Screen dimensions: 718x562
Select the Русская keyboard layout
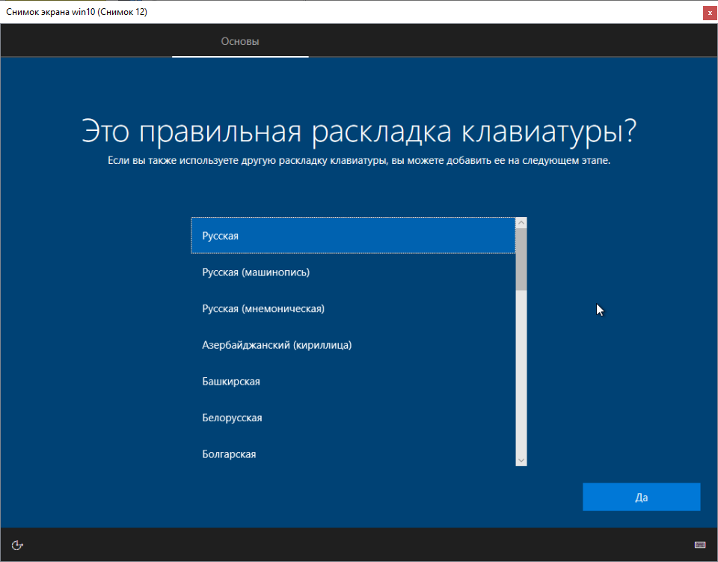[353, 236]
